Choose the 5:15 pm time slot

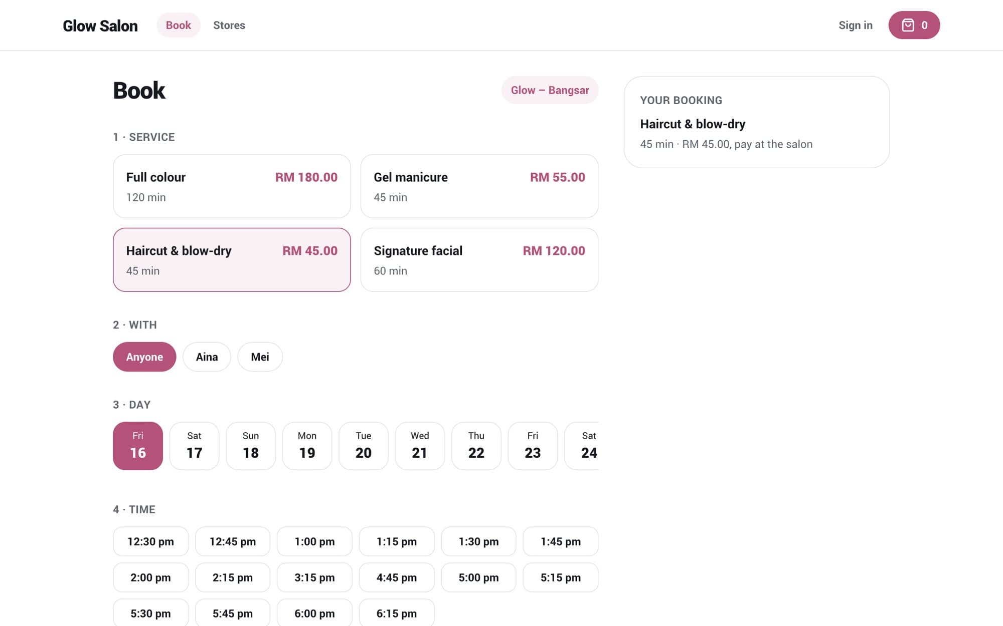coord(561,577)
